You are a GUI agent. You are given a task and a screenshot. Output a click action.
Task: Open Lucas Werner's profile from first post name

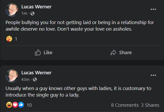pos(36,7)
